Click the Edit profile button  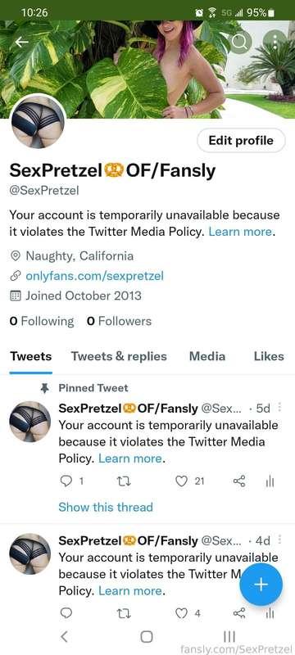(x=241, y=140)
